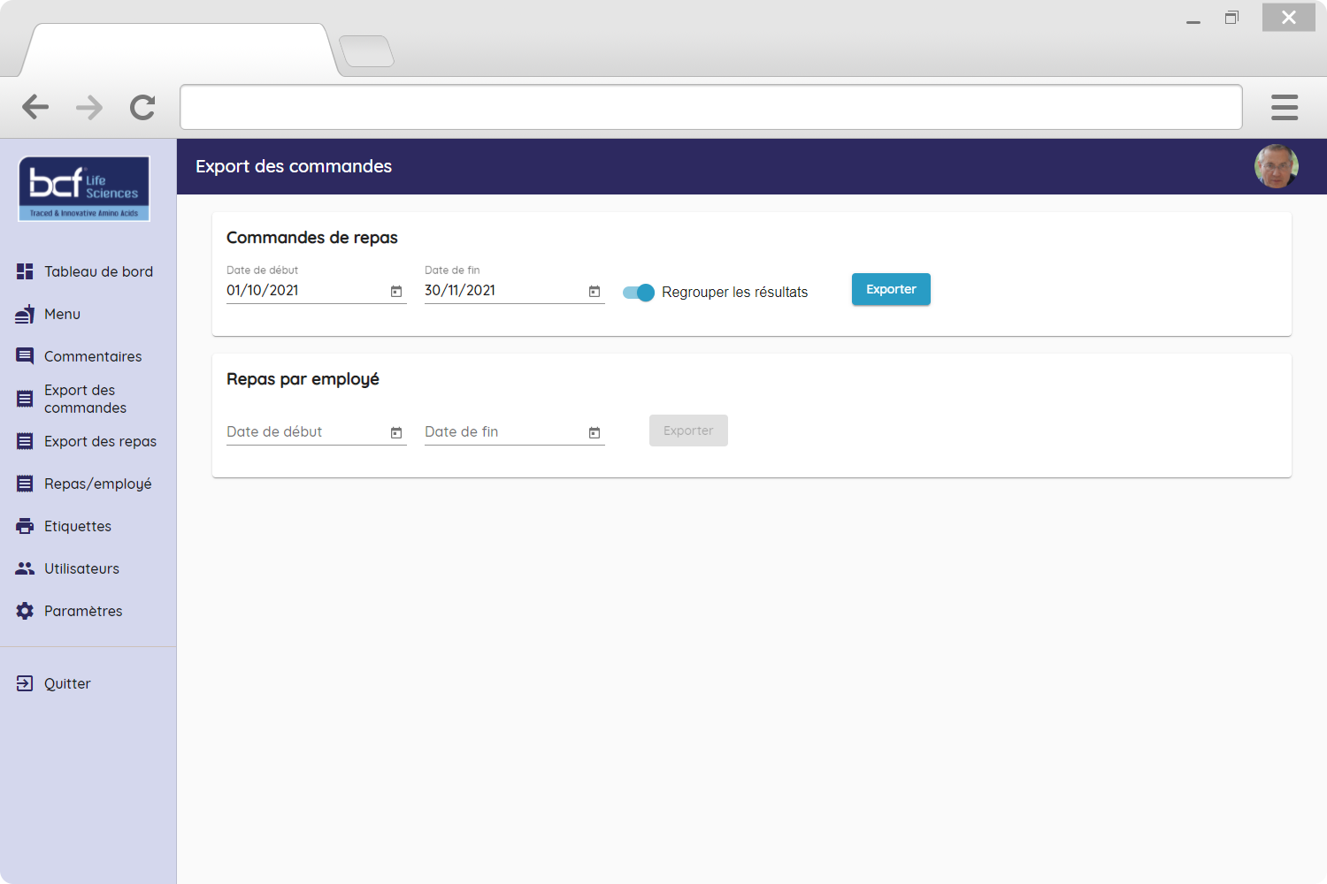
Task: Close the browser window
Action: [1289, 17]
